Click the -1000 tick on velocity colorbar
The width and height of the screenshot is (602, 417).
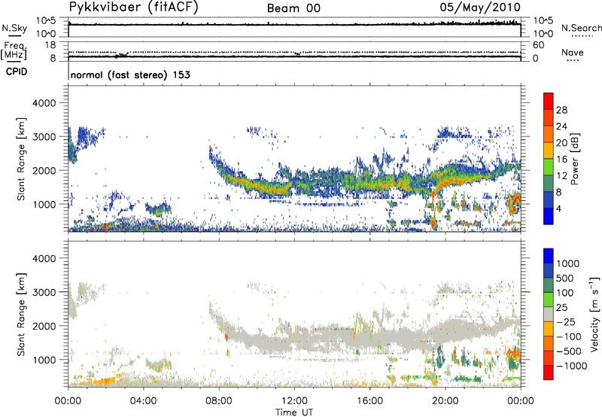point(571,366)
